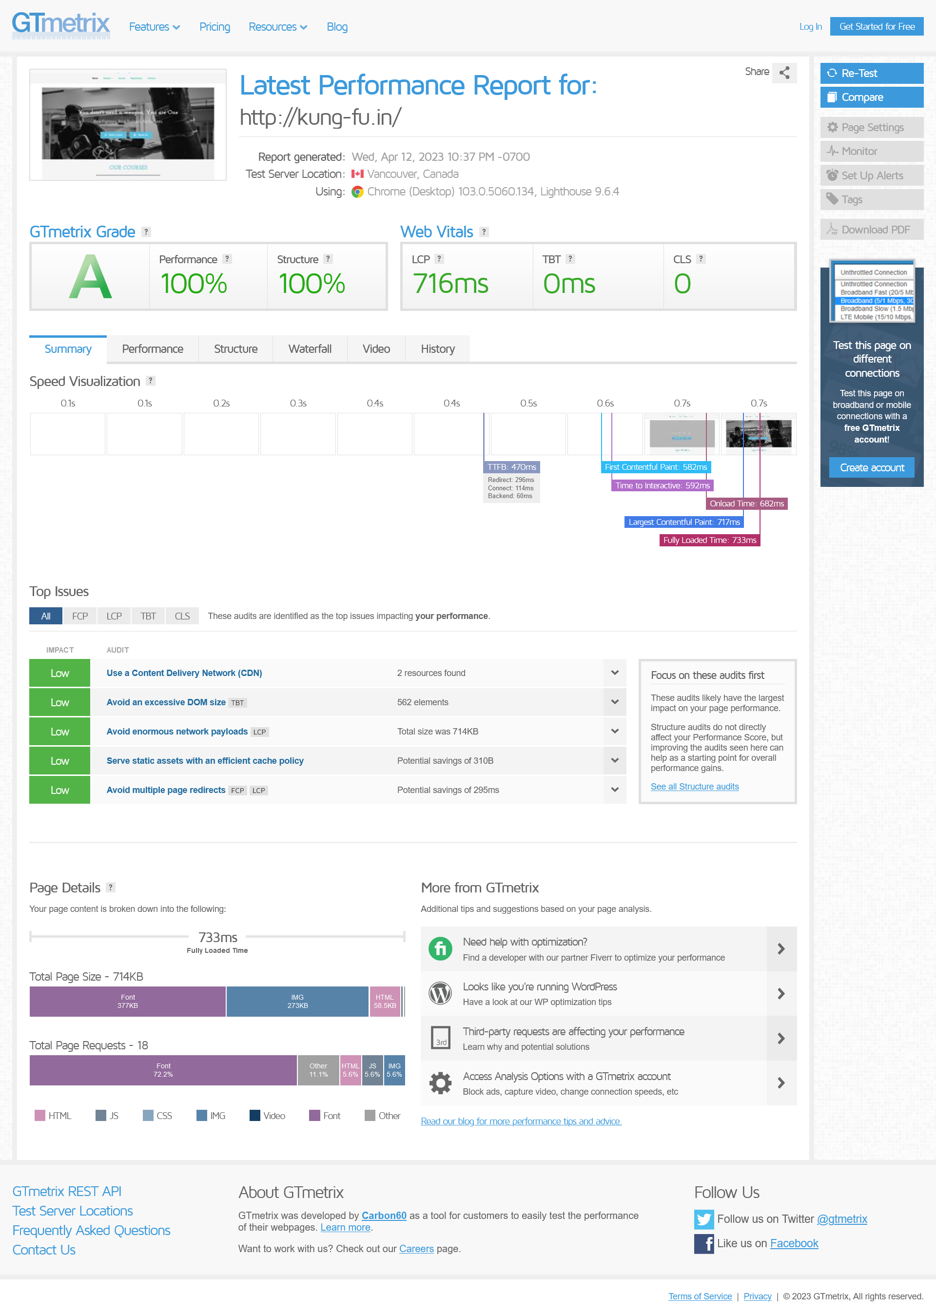The height and width of the screenshot is (1314, 936).
Task: Click the Share icon button
Action: coord(784,73)
